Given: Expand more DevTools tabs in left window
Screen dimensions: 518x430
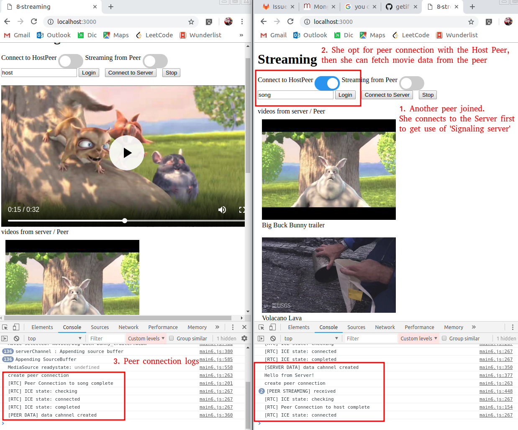Looking at the screenshot, I should click(x=217, y=327).
